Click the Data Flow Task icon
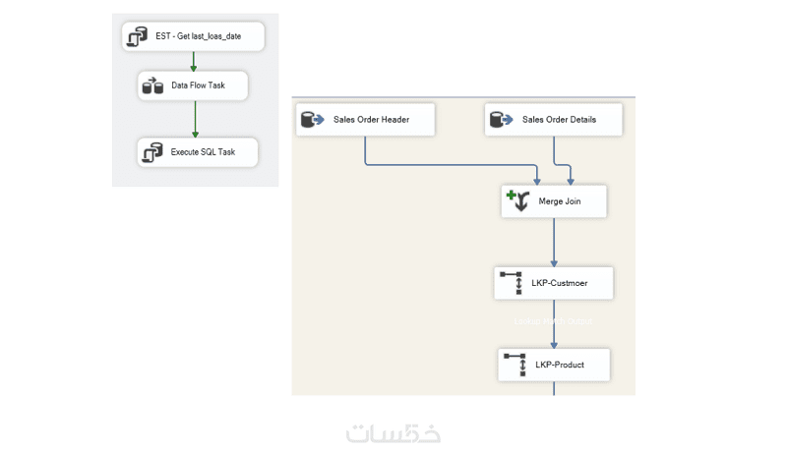The height and width of the screenshot is (452, 787). tap(151, 85)
